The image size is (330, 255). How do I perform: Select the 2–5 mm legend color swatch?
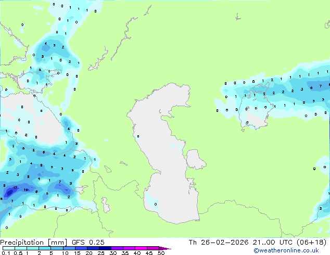[45, 248]
